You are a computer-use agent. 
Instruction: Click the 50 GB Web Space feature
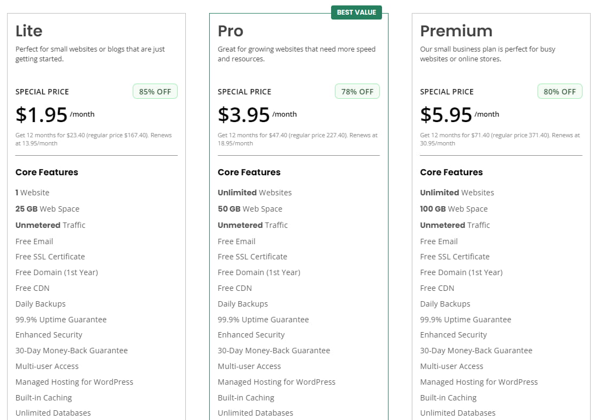(250, 209)
